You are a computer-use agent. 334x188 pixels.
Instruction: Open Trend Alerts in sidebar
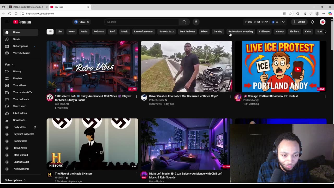click(21, 148)
